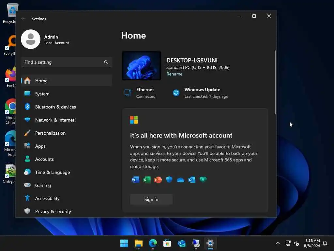Click the Settings back arrow
The height and width of the screenshot is (251, 334).
(23, 19)
